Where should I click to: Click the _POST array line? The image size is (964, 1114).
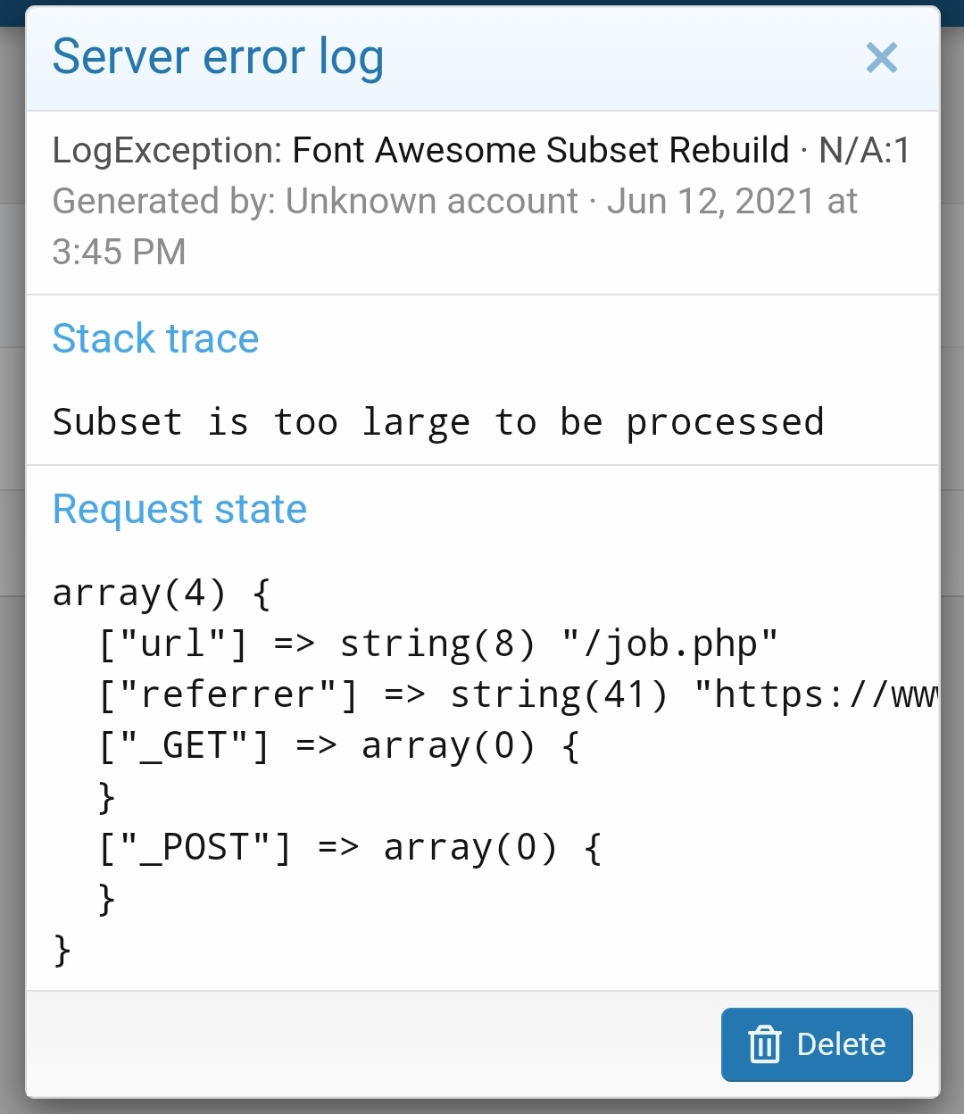350,847
